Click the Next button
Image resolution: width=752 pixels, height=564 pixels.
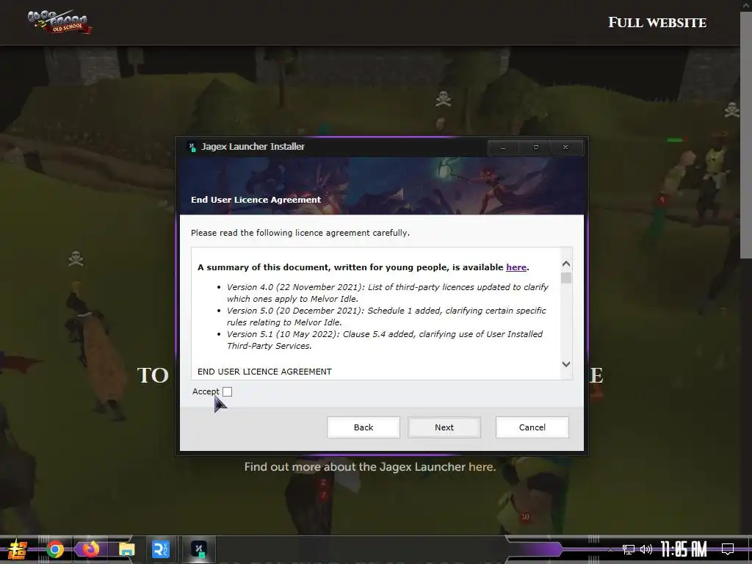pos(444,427)
